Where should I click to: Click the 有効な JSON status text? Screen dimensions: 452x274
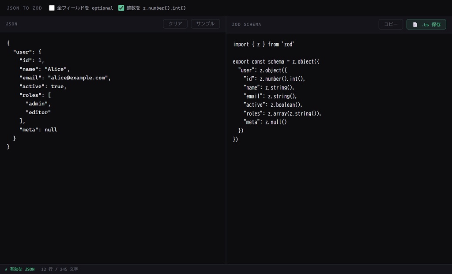pos(22,270)
